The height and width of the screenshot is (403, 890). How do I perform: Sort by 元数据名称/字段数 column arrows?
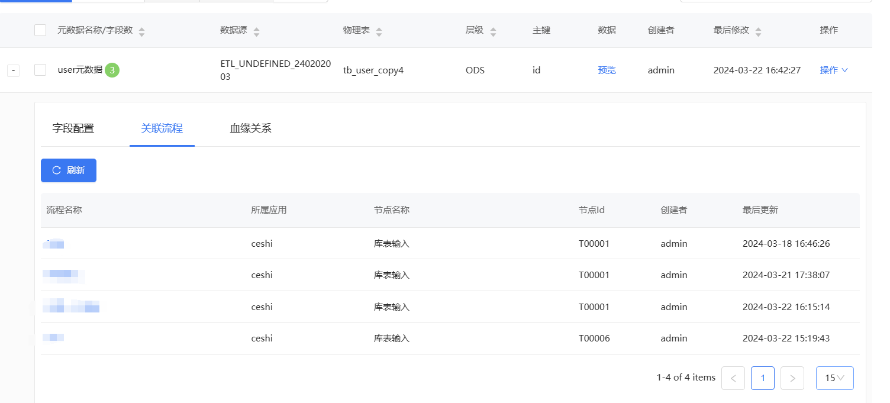pos(141,31)
